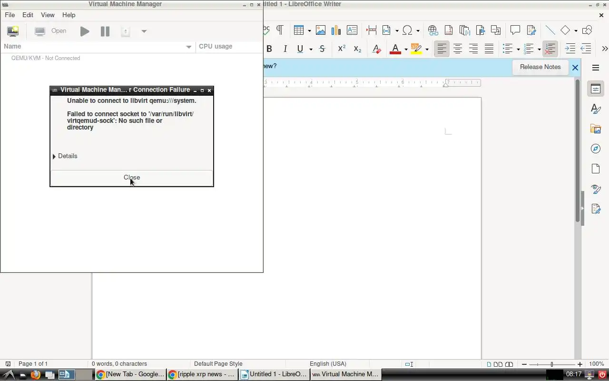Click Increase Indent icon

(570, 49)
